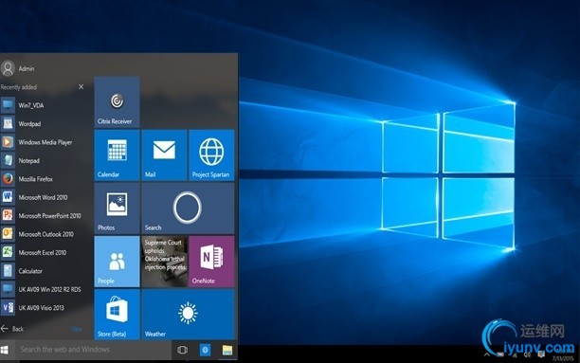The image size is (580, 363).
Task: Open the Mail tile
Action: (x=164, y=155)
